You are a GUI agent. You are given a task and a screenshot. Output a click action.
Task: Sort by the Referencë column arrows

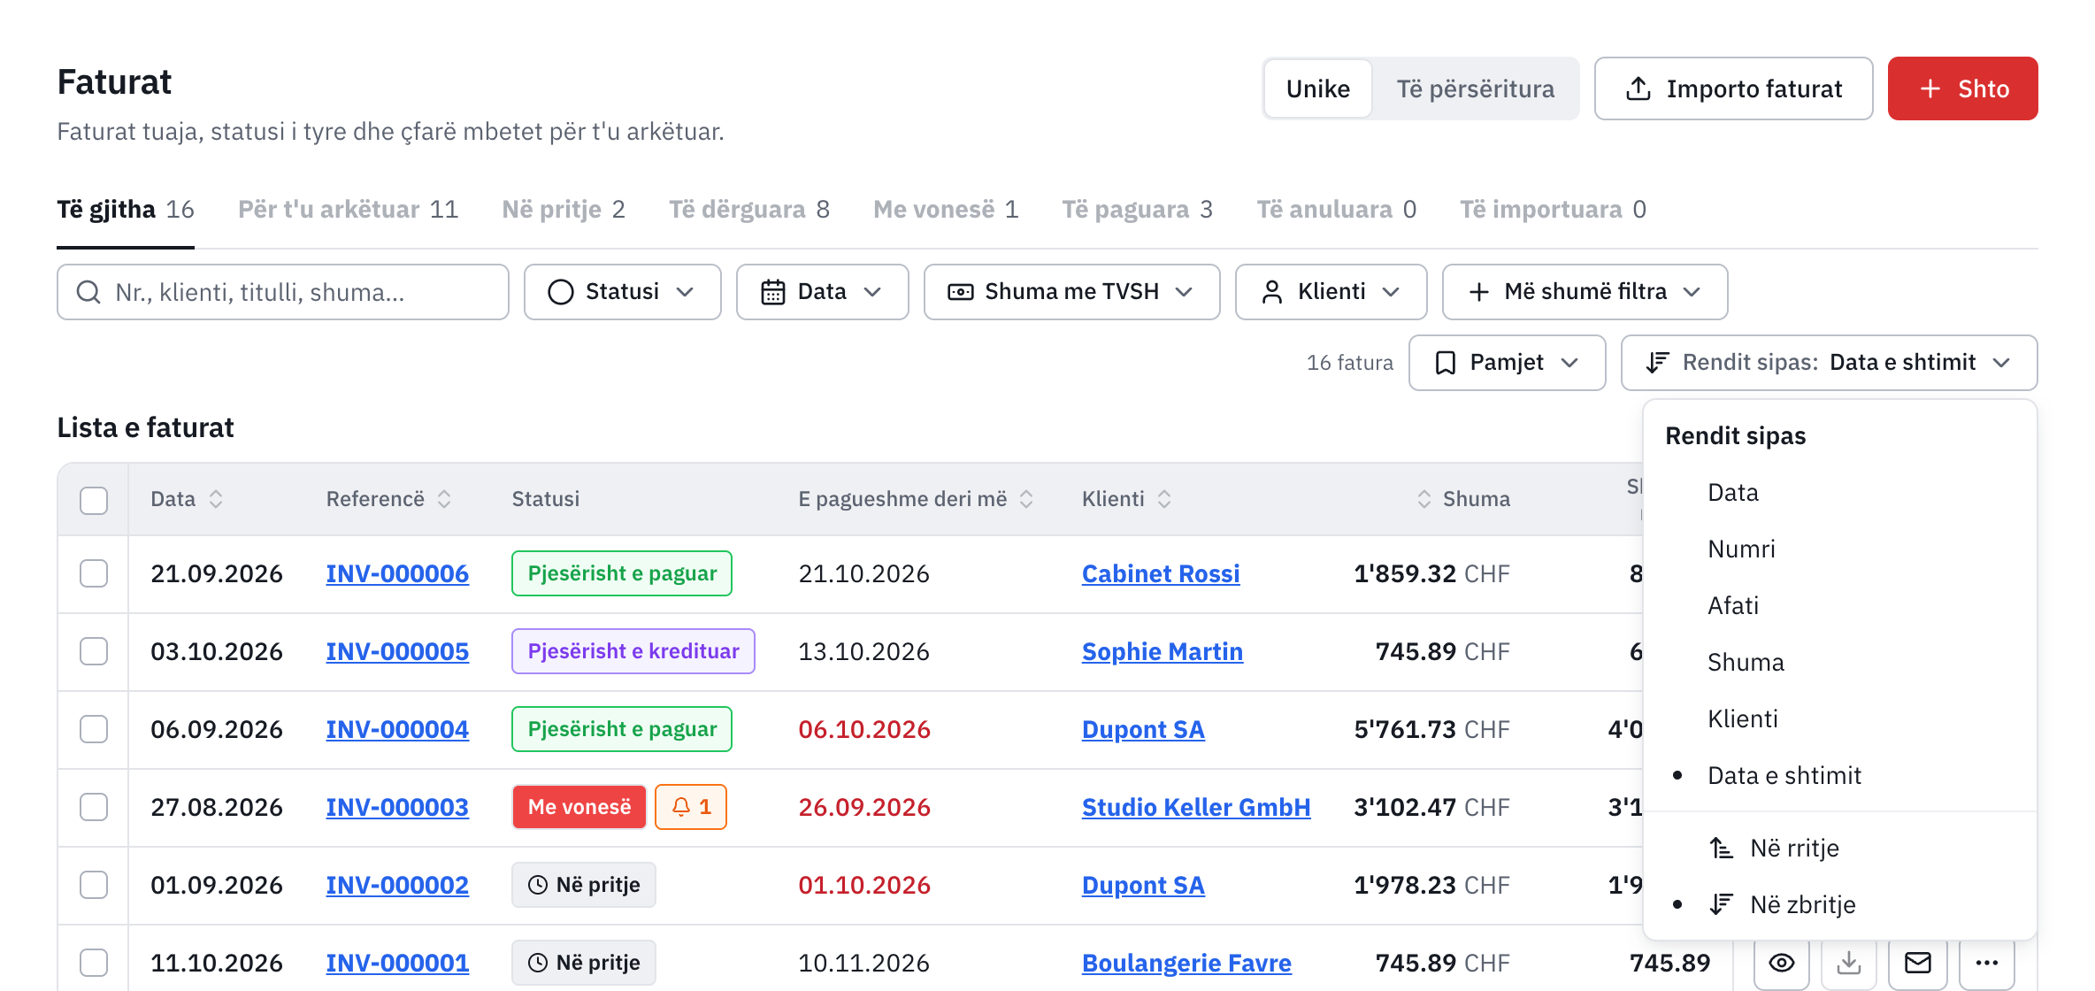tap(444, 499)
